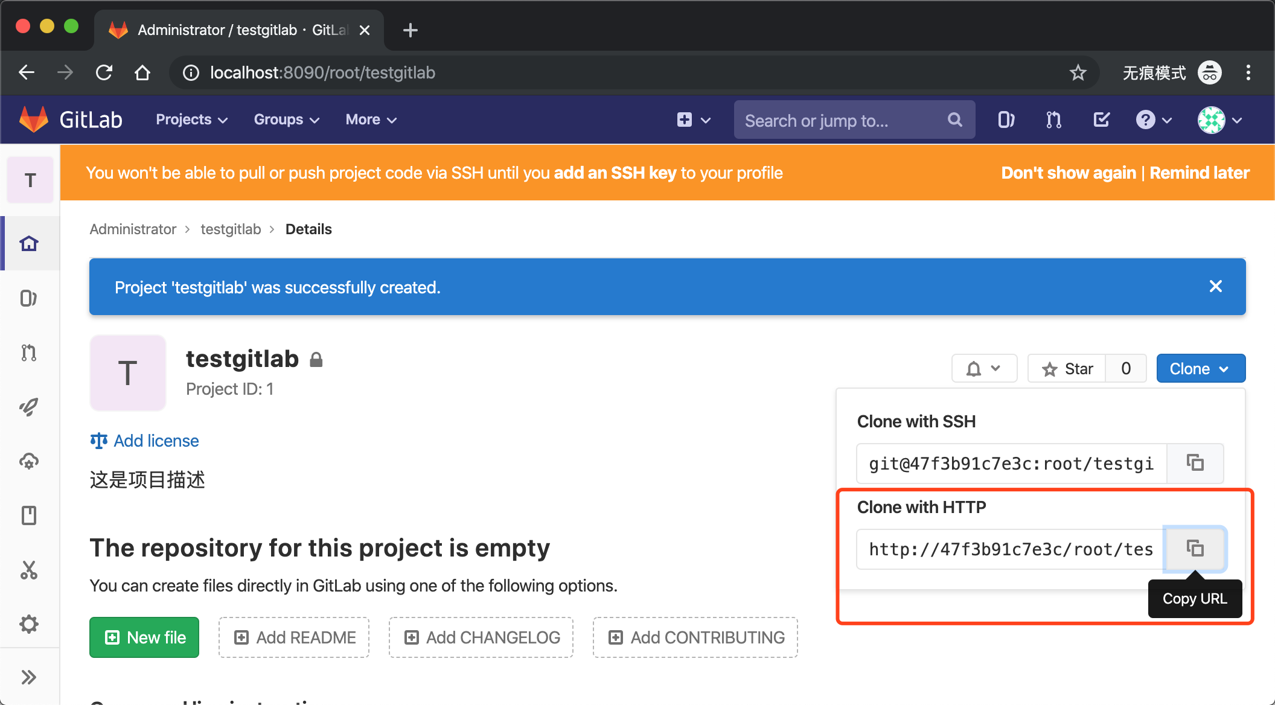Viewport: 1275px width, 705px height.
Task: Open Snippets scissors icon in sidebar
Action: pos(29,570)
